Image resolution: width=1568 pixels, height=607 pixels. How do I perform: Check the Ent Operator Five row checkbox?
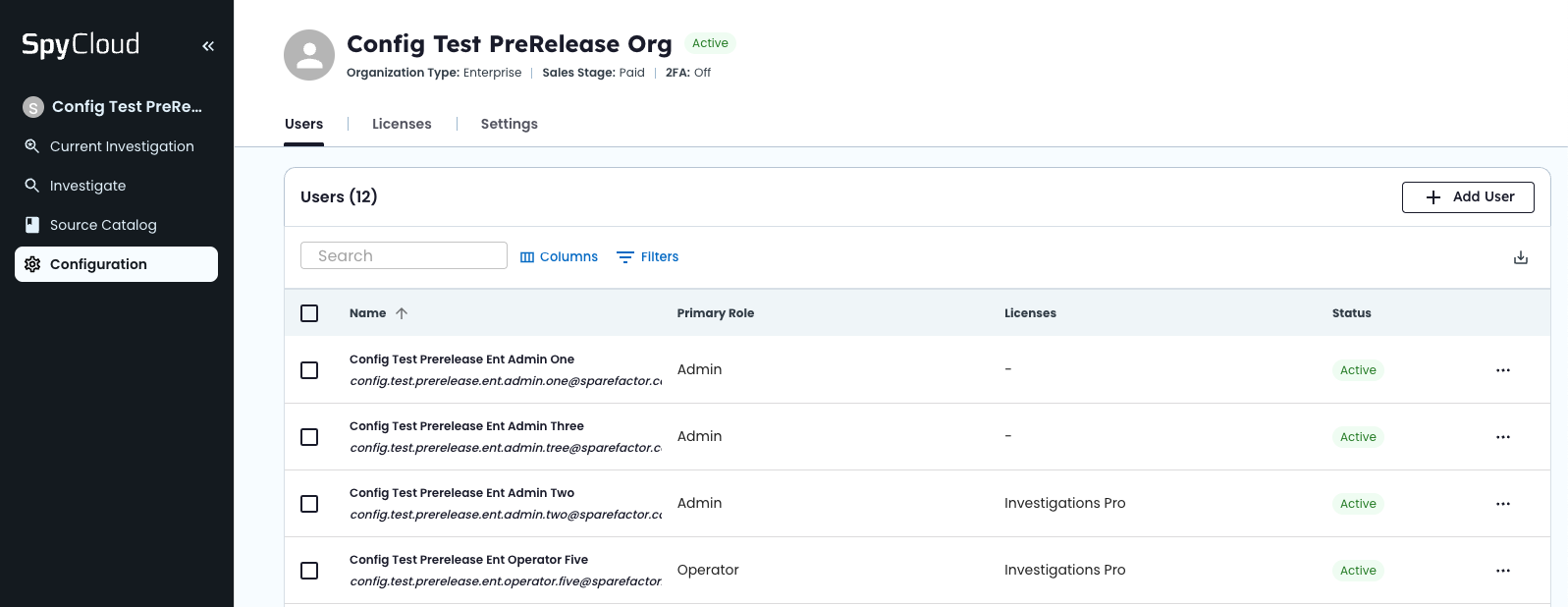(309, 571)
